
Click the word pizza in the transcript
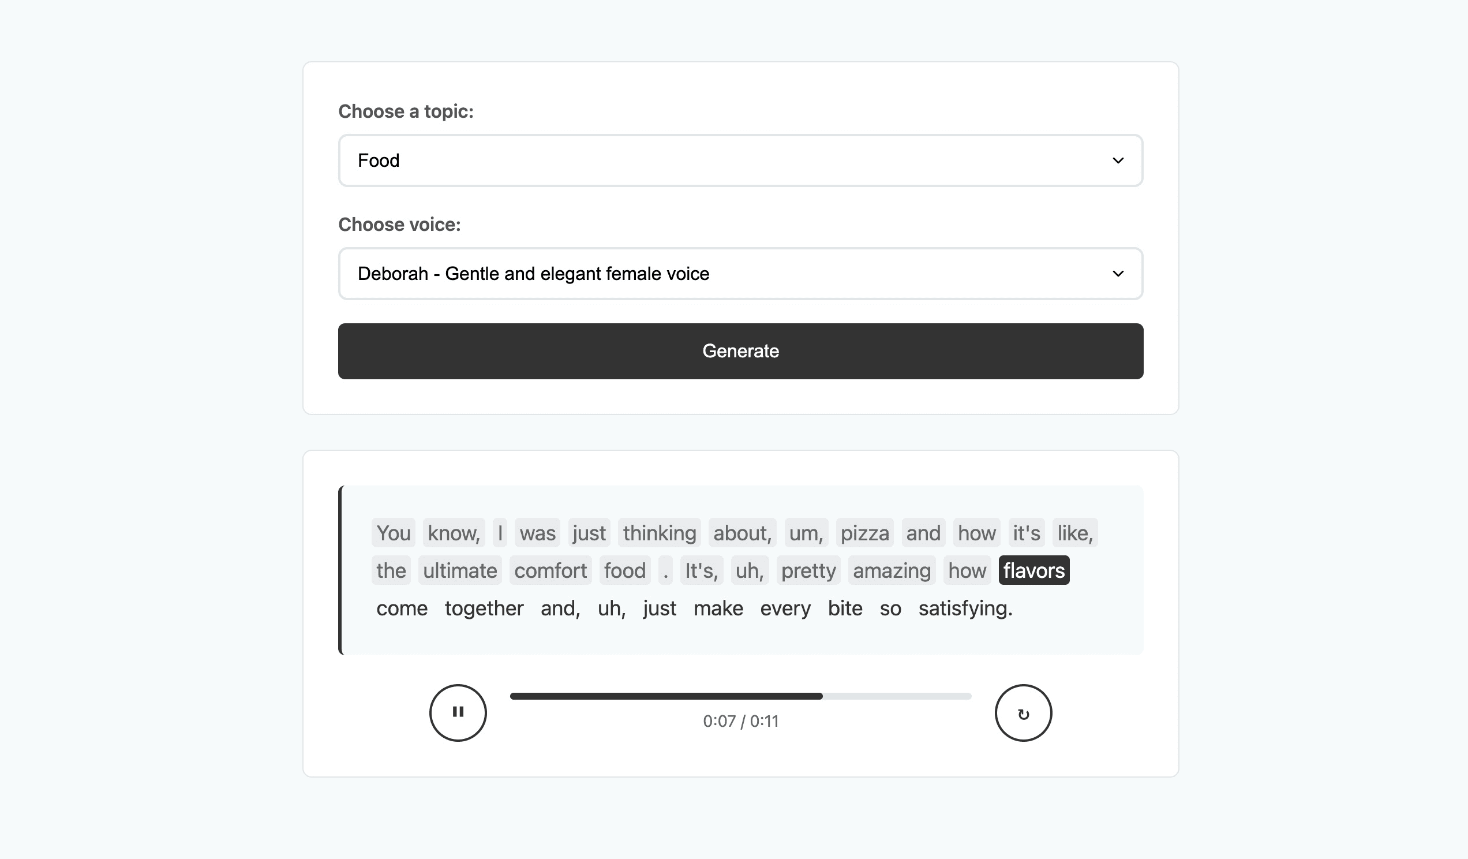point(866,532)
